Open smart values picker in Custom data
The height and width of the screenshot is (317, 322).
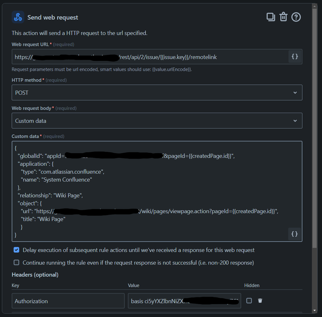pos(294,234)
